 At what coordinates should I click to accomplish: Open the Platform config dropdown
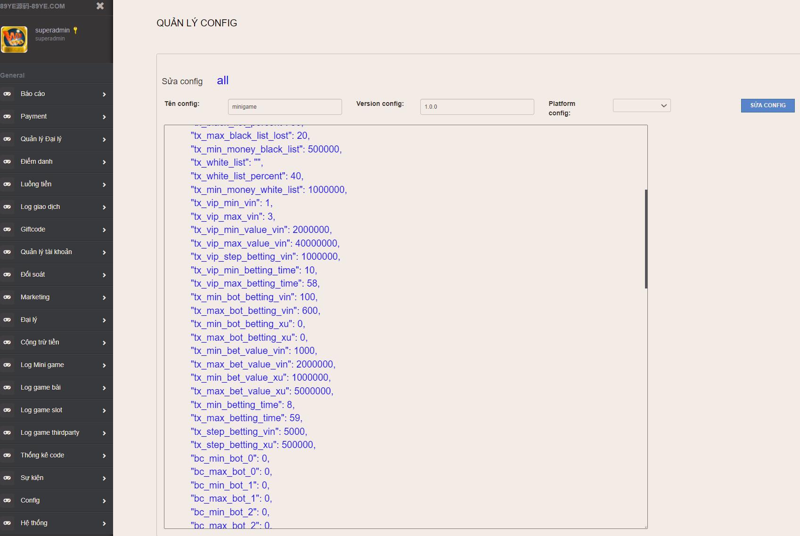[x=641, y=105]
